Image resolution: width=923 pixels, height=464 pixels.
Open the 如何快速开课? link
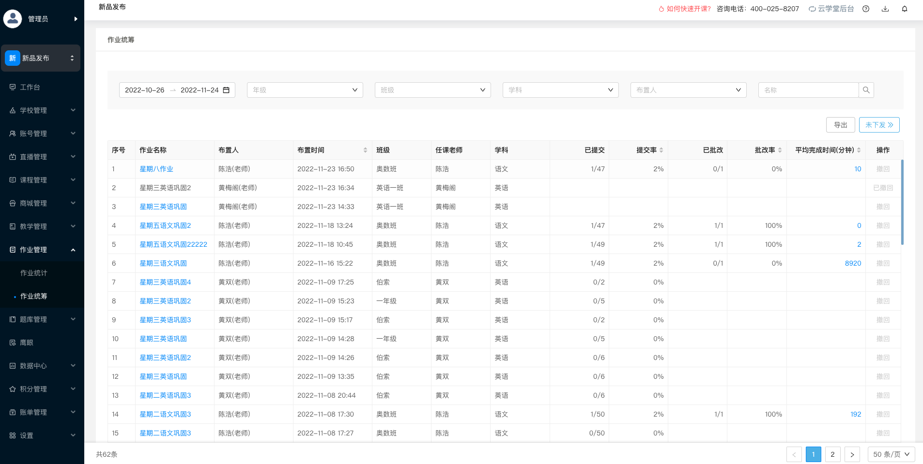685,9
